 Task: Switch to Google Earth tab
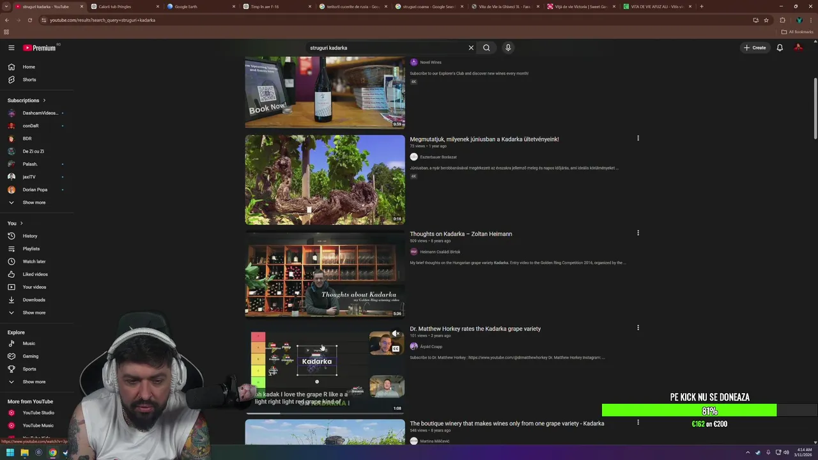[200, 6]
